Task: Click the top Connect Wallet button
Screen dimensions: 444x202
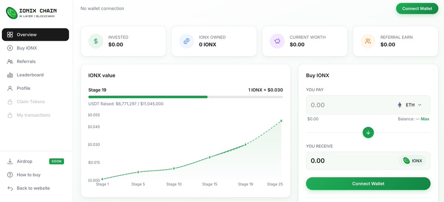Action: pos(417,8)
